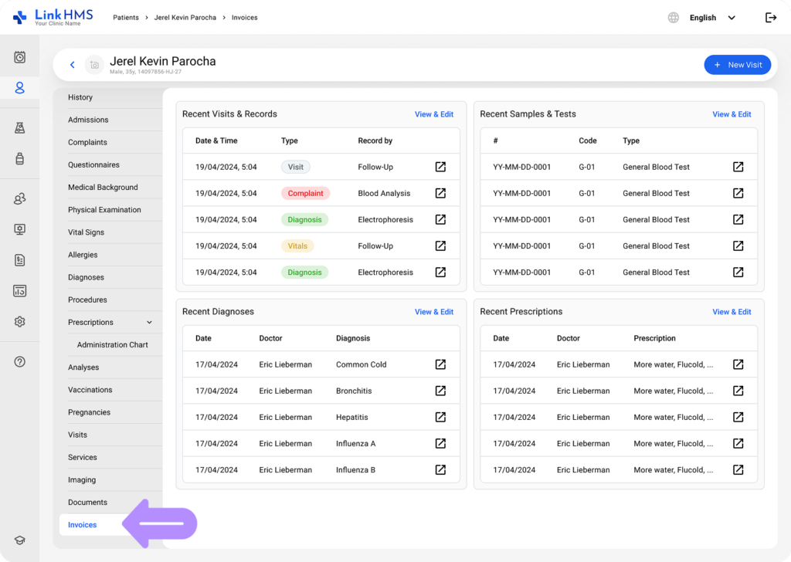791x562 pixels.
Task: Click the Physical Examination menu entry
Action: pyautogui.click(x=104, y=210)
